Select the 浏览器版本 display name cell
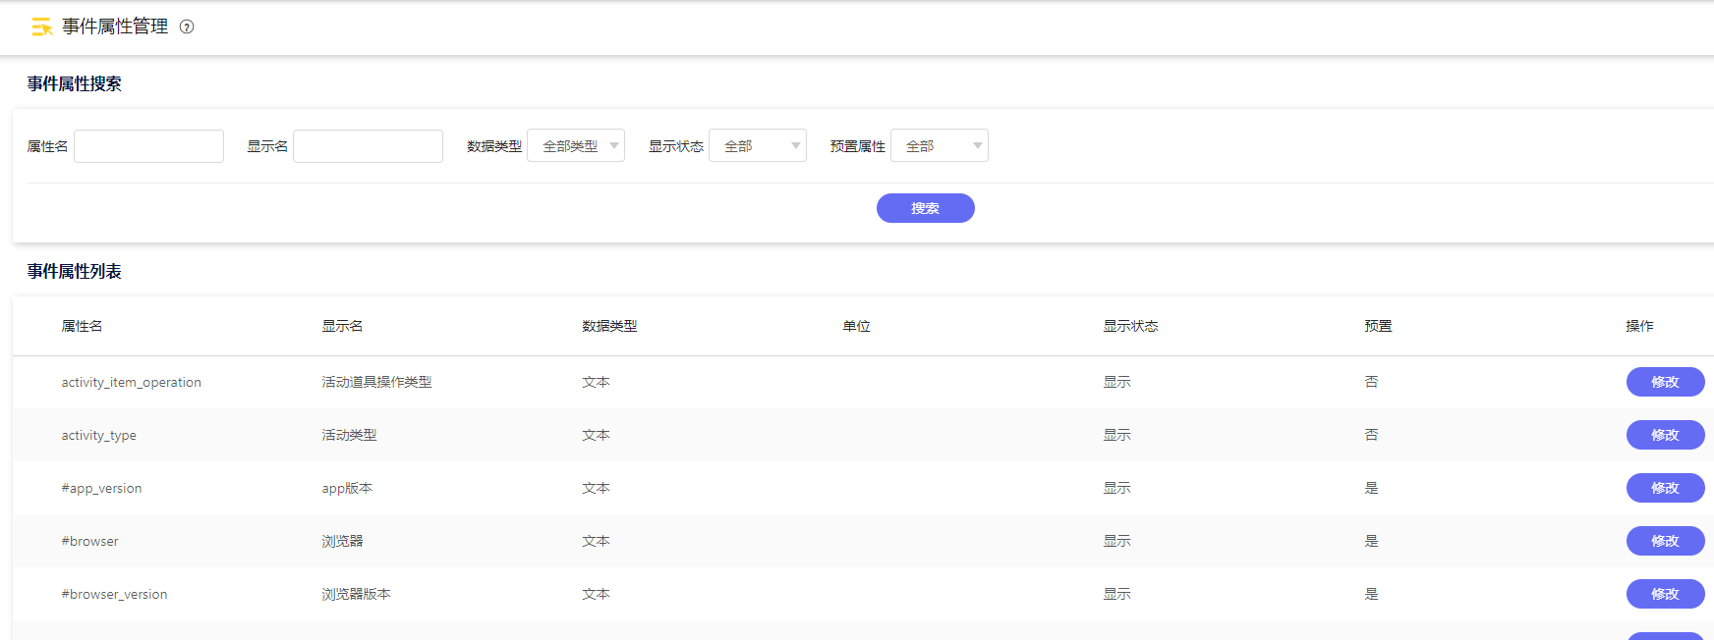The image size is (1714, 640). (356, 594)
